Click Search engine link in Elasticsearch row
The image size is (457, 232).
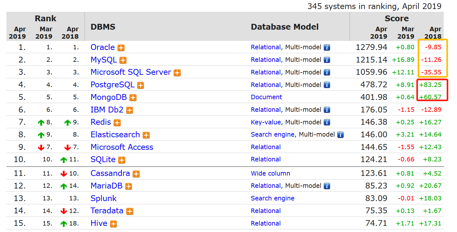pos(273,135)
